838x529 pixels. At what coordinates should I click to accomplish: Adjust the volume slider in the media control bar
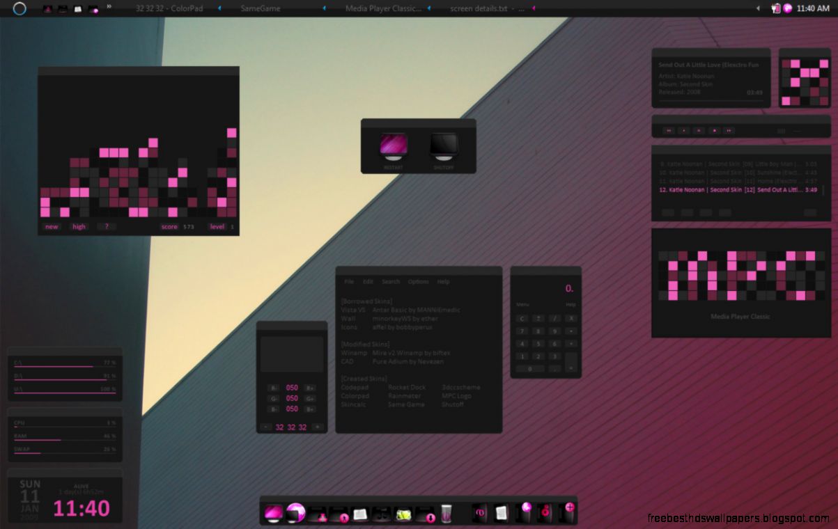(x=797, y=131)
